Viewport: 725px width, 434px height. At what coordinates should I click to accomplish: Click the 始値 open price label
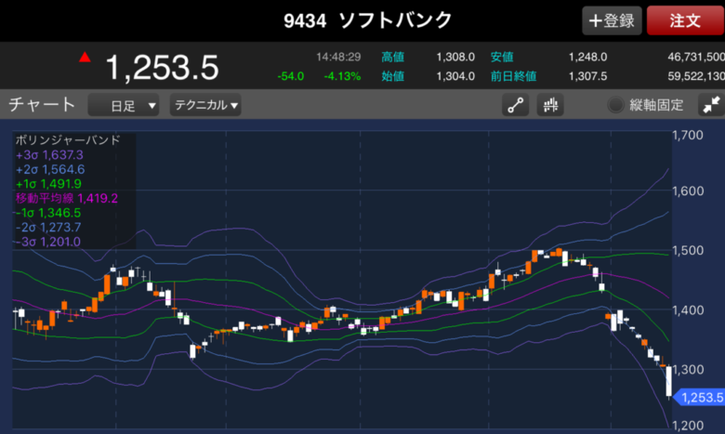point(392,76)
